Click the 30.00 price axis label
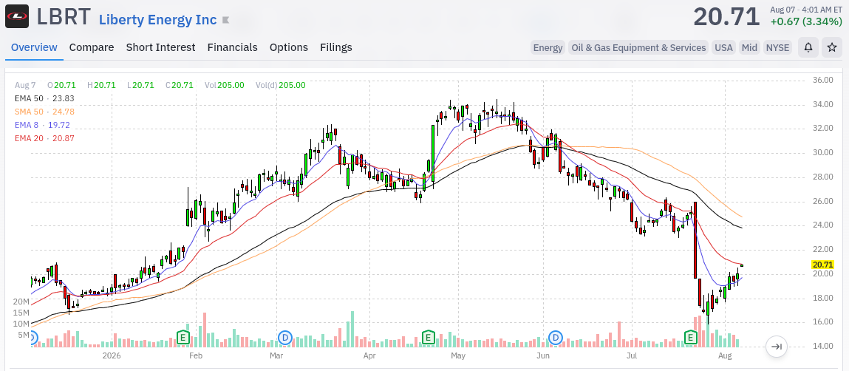This screenshot has height=371, width=849. [x=823, y=152]
